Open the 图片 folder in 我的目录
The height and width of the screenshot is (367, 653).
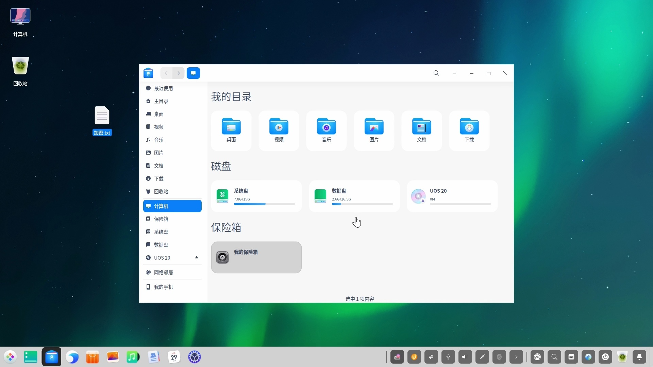(x=374, y=130)
